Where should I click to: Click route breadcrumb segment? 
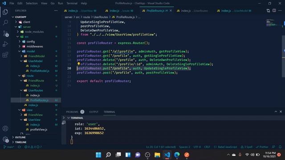pos(86,17)
